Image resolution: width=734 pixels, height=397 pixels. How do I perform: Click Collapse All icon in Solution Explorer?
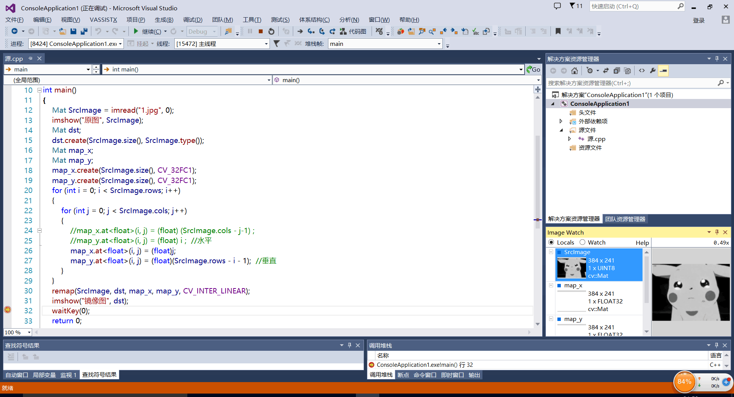coord(617,71)
